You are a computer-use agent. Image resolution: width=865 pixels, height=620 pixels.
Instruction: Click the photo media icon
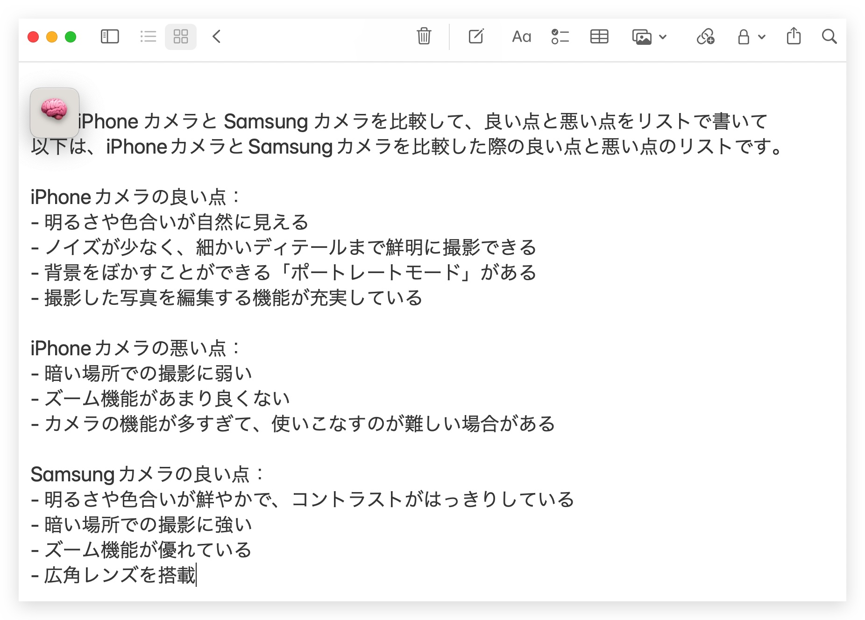(x=642, y=37)
